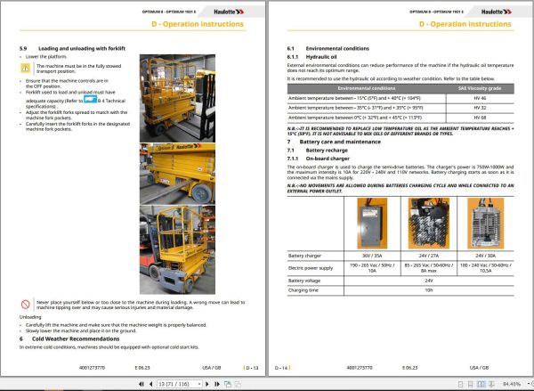Click the 'D - 13' page number footer
Image resolution: width=534 pixels, height=391 pixels.
[x=251, y=368]
